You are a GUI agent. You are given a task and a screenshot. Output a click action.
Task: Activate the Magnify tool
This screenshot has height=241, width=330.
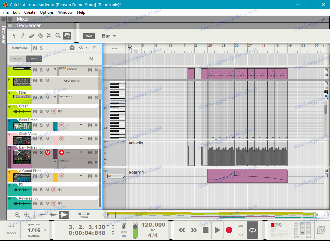pyautogui.click(x=58, y=36)
